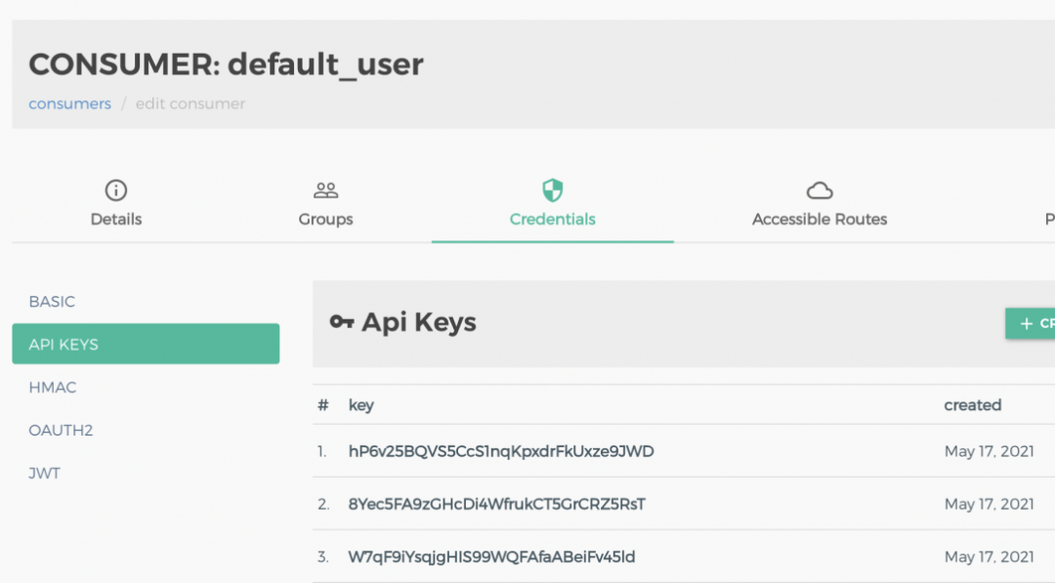Click the second API key 8Yec5FA9z...
Screen dimensions: 1055x583
(x=497, y=504)
